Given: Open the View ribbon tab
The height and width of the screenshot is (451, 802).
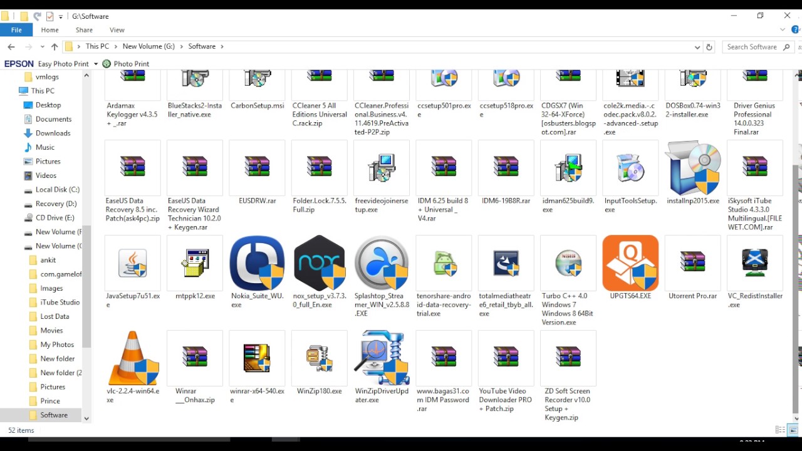Looking at the screenshot, I should [117, 30].
